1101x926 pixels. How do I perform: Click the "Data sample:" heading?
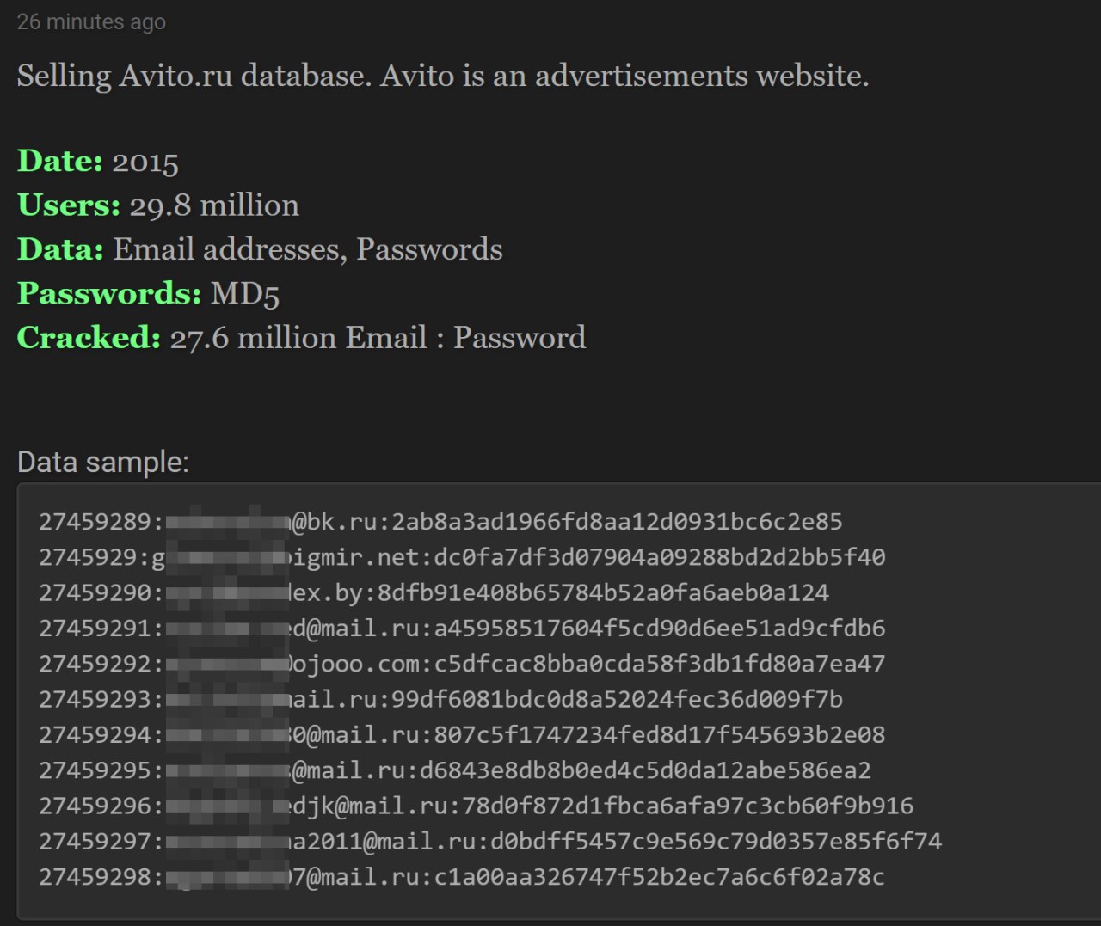tap(103, 463)
